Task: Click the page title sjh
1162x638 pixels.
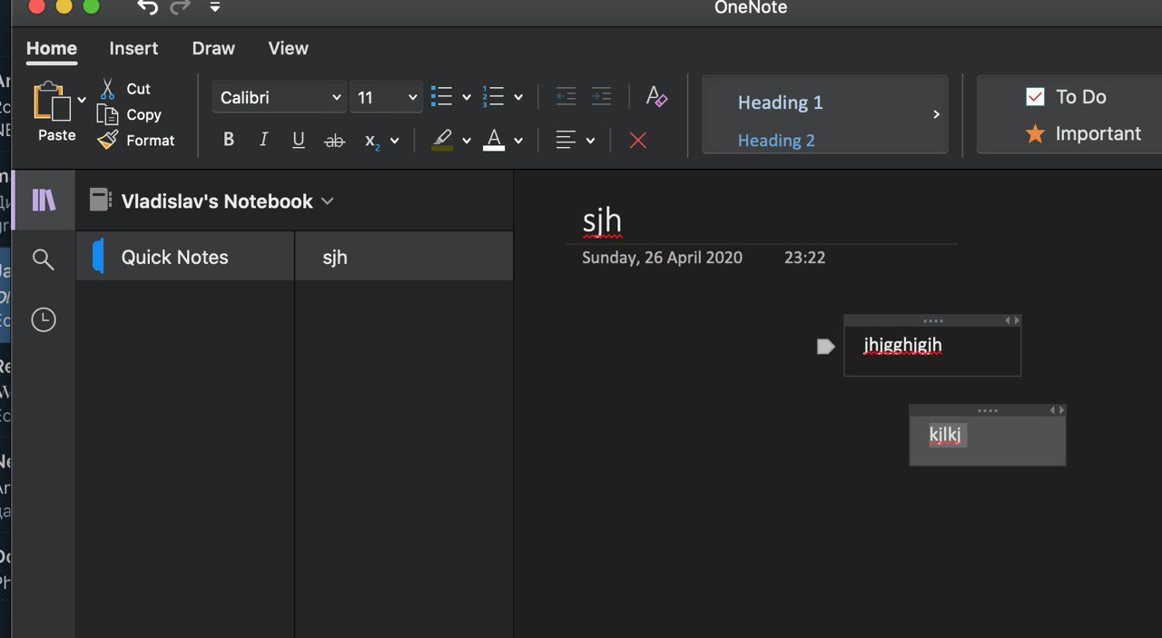Action: [602, 221]
